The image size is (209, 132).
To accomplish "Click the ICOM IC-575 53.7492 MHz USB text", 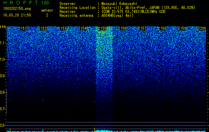I will (133, 12).
